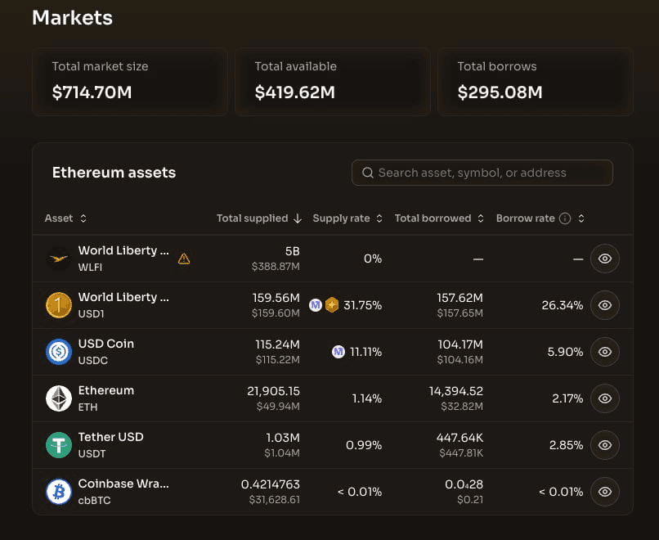
Task: Sort by Supply rate column
Action: (347, 218)
